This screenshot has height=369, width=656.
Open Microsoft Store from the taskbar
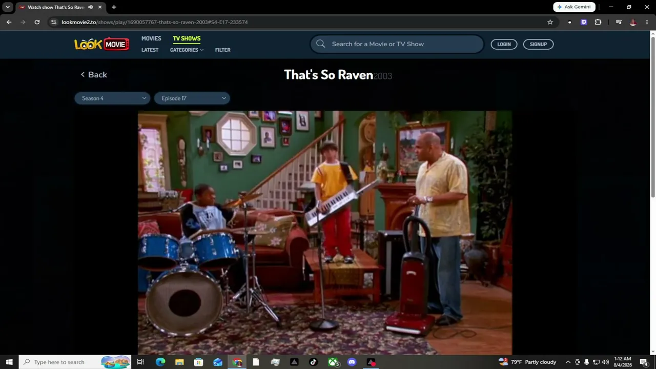click(198, 362)
